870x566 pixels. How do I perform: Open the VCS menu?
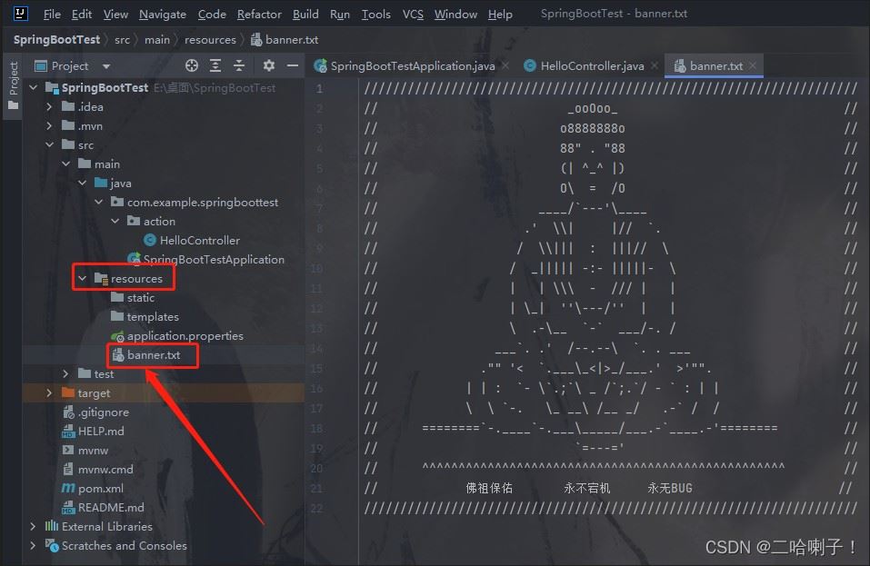tap(413, 14)
